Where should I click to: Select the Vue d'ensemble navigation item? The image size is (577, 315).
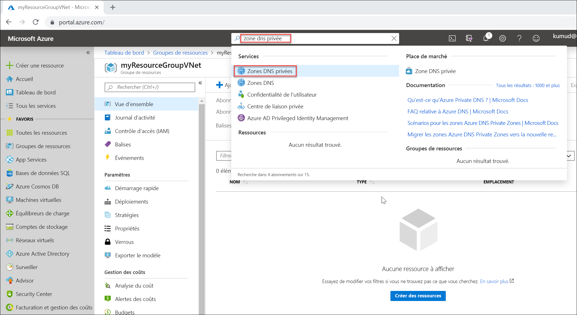click(134, 104)
